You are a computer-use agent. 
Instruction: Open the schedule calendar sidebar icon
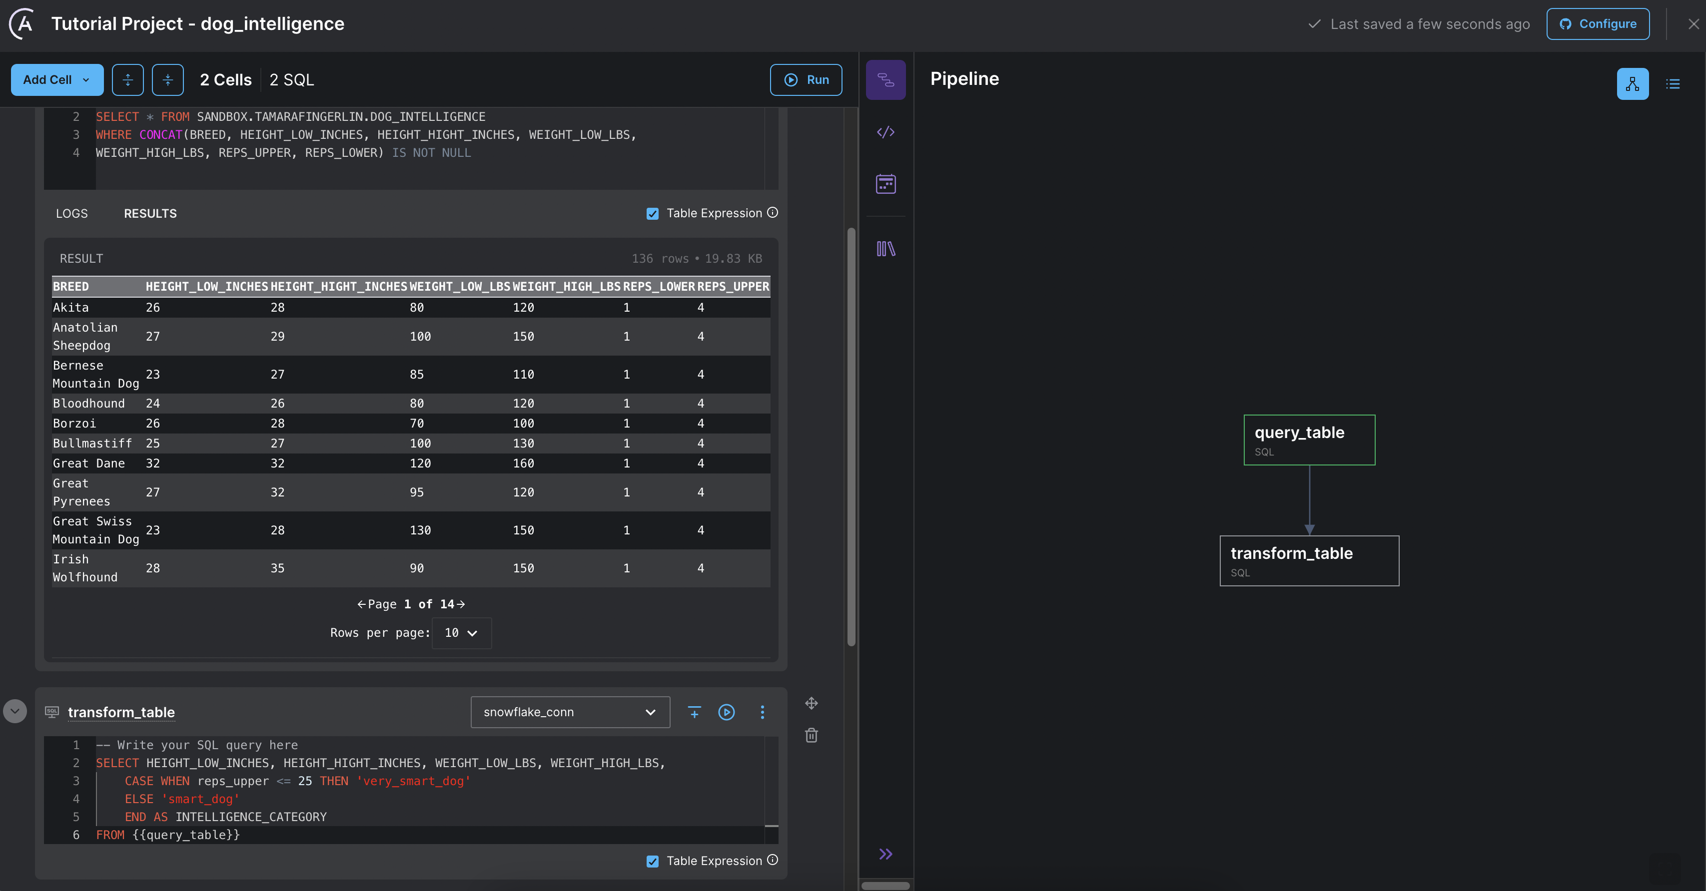(x=885, y=184)
